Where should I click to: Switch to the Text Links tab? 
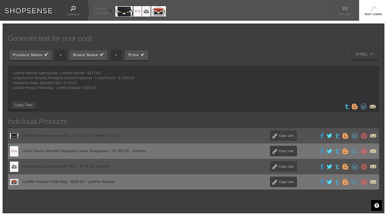point(373,10)
